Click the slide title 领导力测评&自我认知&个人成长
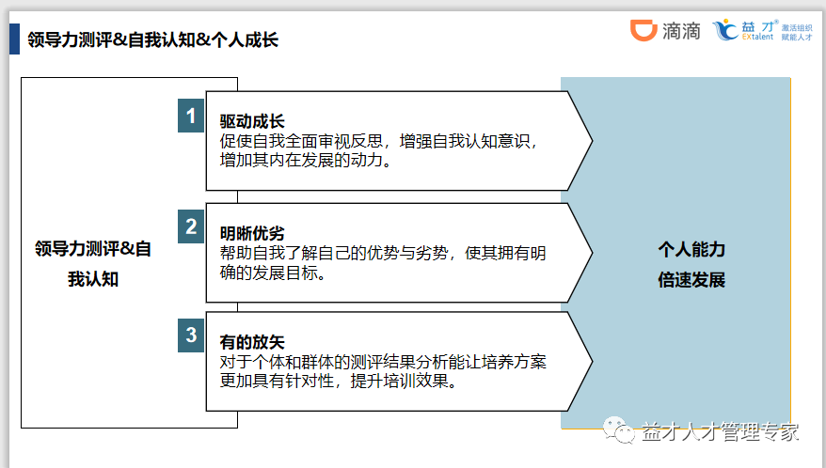The image size is (826, 468). (x=152, y=40)
